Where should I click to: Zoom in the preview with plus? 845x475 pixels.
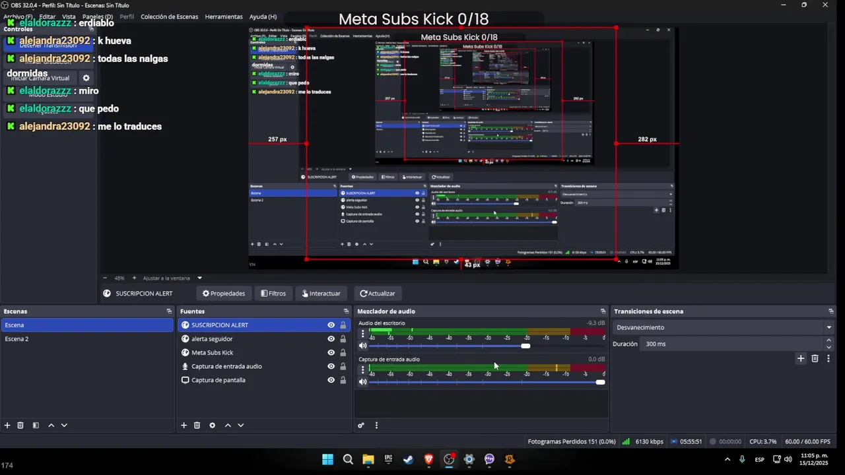point(134,278)
